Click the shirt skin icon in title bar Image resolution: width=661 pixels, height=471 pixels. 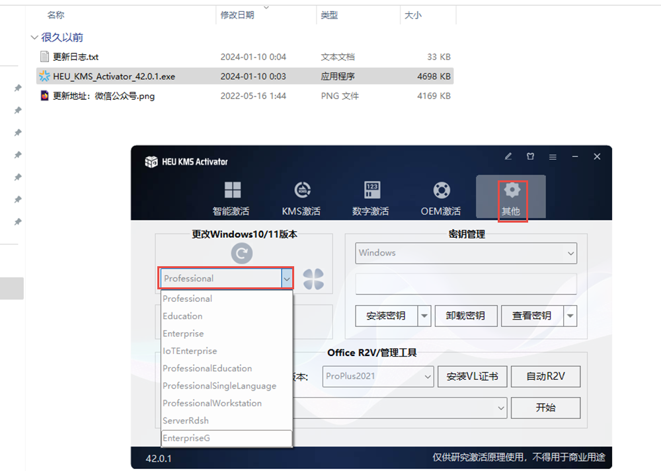(530, 157)
